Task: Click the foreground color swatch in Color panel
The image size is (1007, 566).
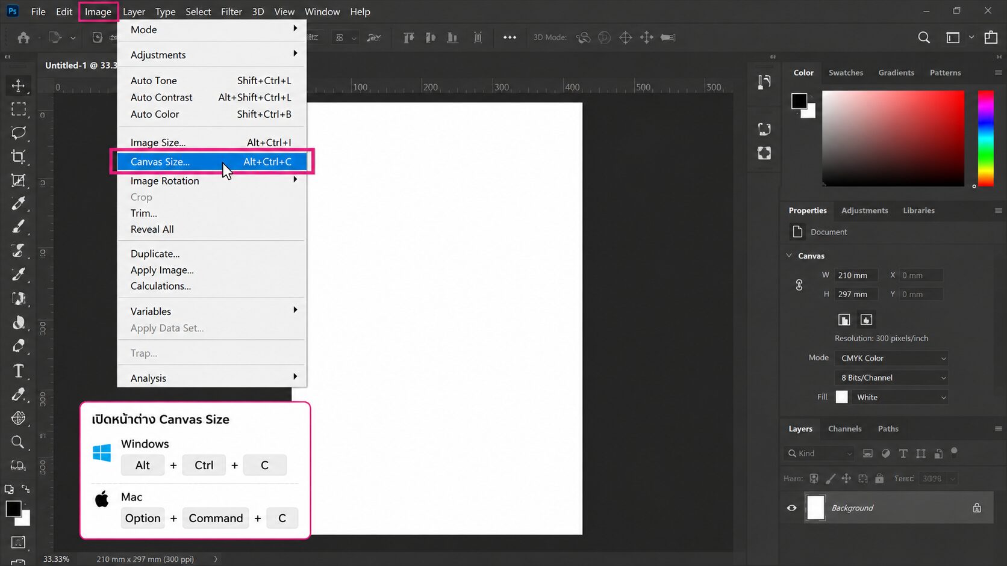Action: (x=799, y=101)
